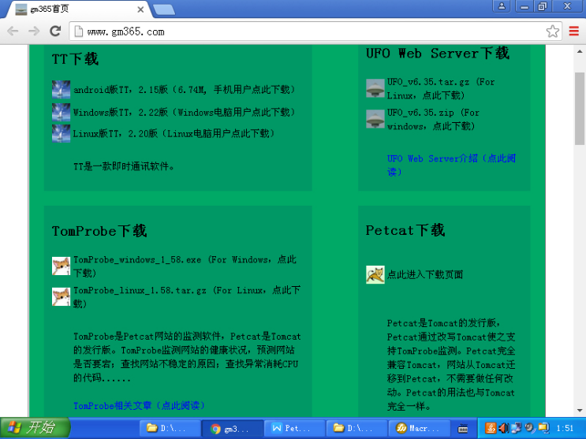The width and height of the screenshot is (586, 439).
Task: Open a new tab beside gm365首页
Action: coord(164,9)
